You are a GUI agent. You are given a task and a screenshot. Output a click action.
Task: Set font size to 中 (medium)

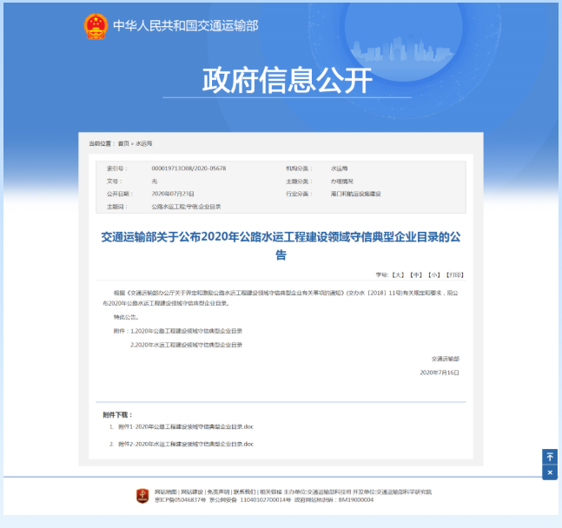coord(416,274)
